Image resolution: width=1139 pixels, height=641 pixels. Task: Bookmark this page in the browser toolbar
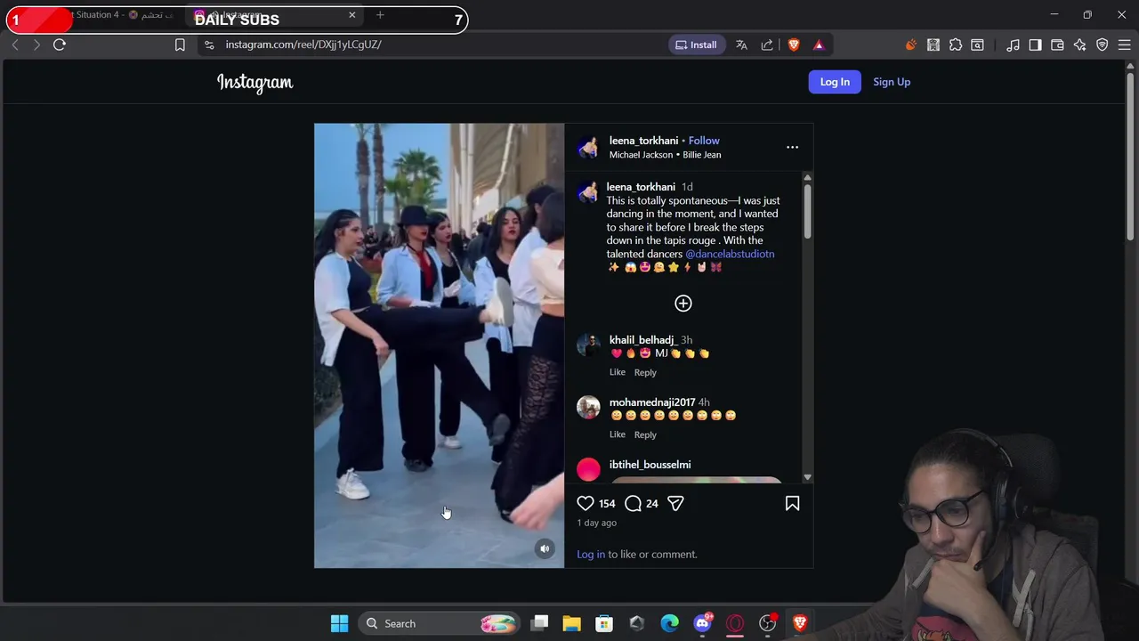(x=180, y=45)
